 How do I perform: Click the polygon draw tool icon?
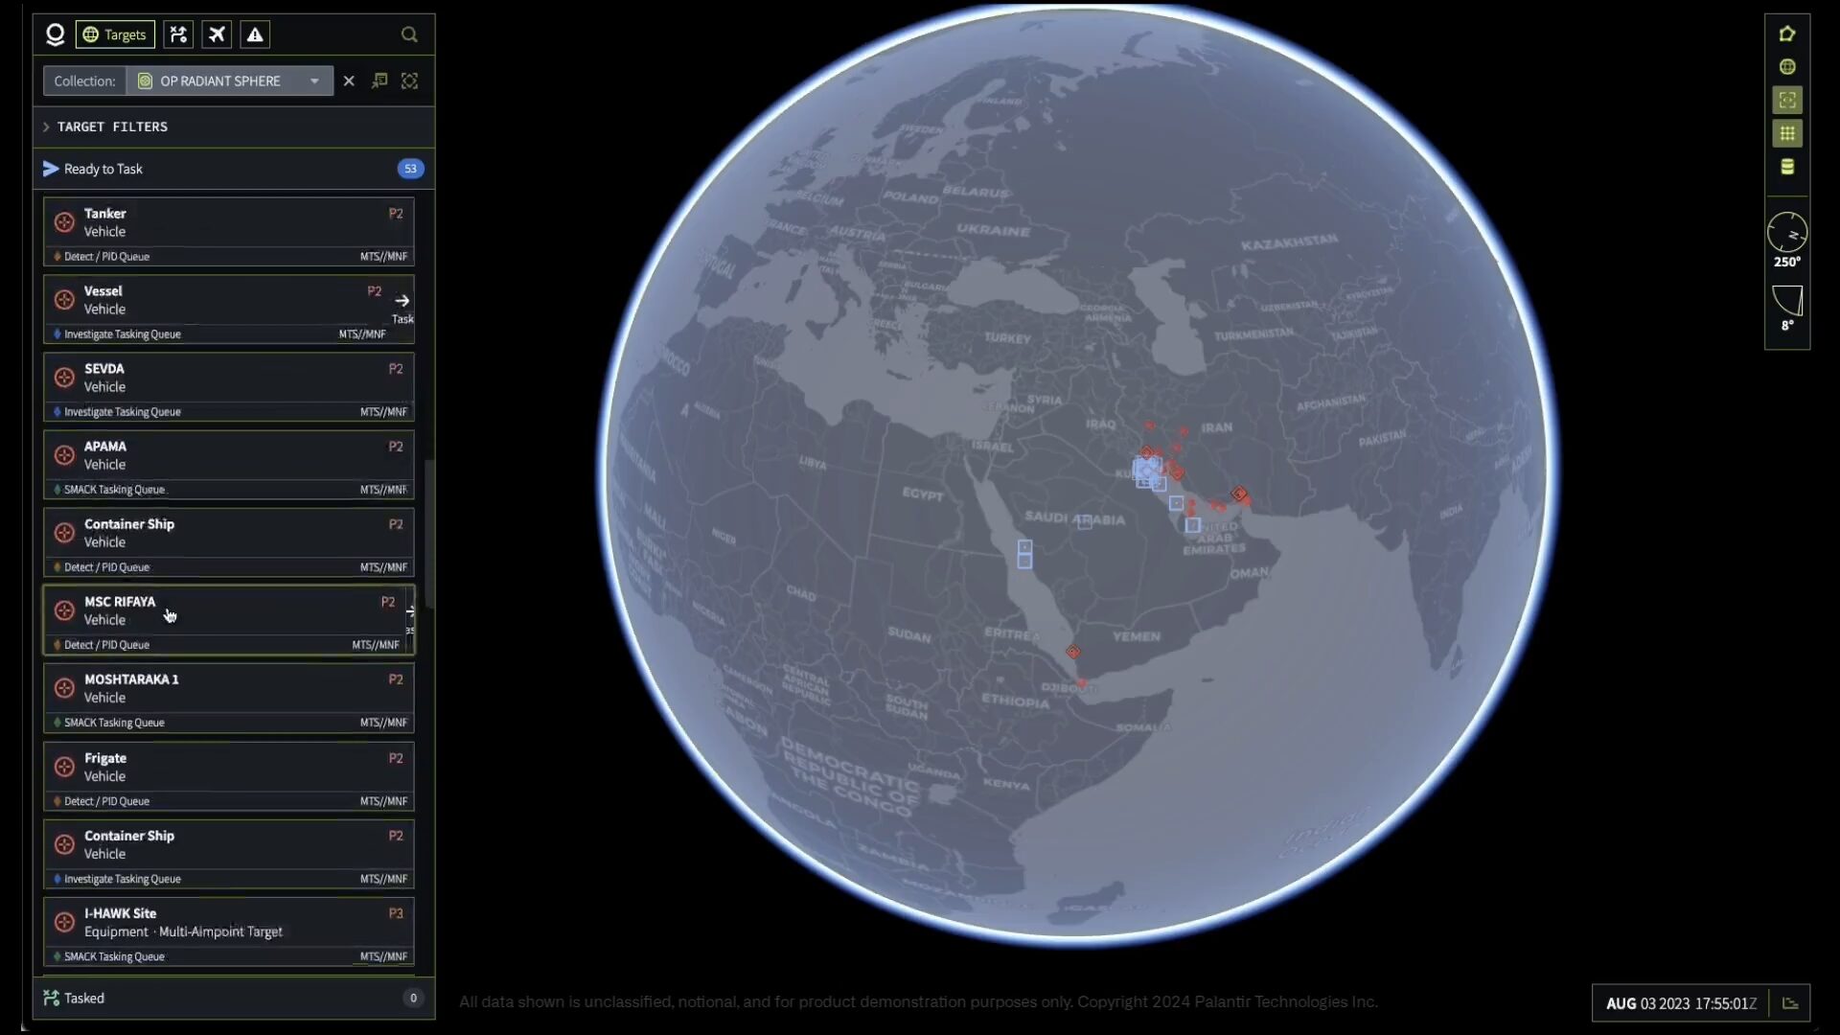tap(1787, 34)
